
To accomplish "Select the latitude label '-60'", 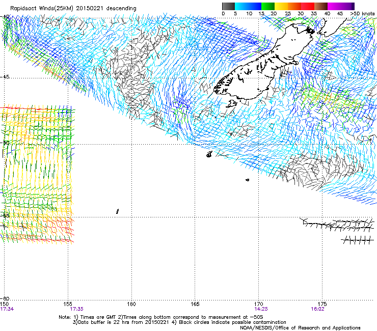I will (x=5, y=298).
